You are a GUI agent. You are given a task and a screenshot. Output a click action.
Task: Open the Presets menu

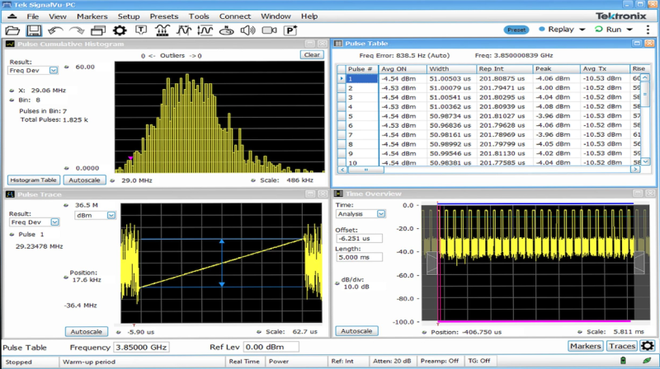[164, 16]
